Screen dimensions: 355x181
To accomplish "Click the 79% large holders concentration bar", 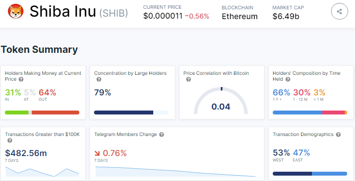I will [131, 113].
